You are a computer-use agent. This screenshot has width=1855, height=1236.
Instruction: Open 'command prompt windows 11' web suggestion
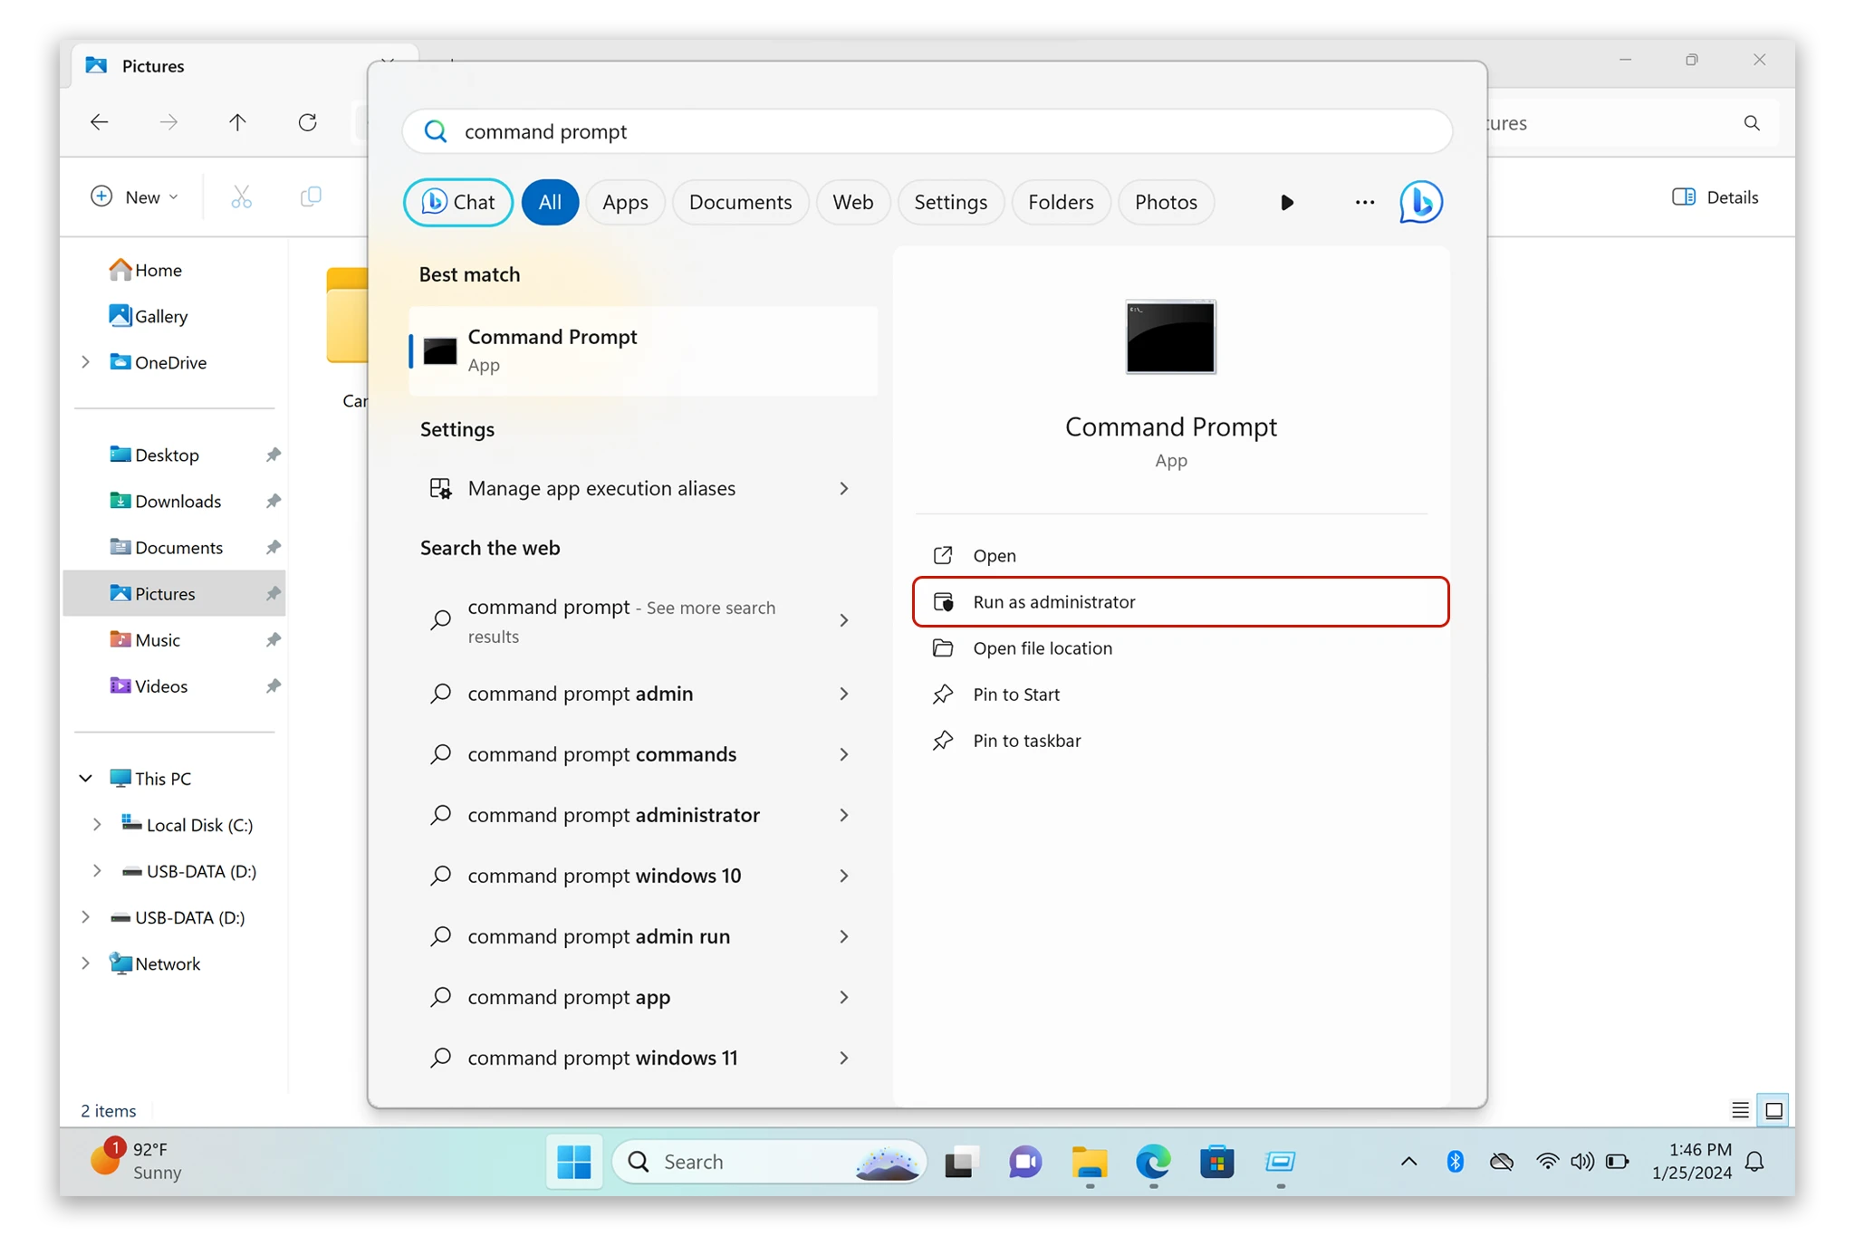tap(643, 1058)
